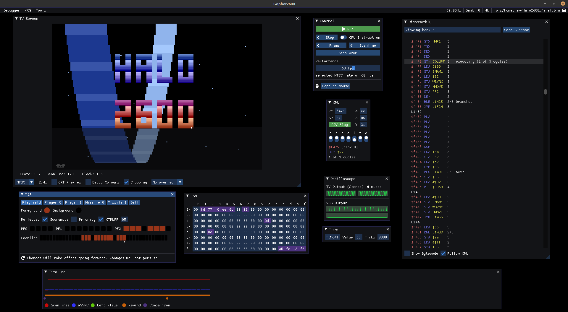The width and height of the screenshot is (568, 312).
Task: Click the TIM64T timer button
Action: tap(332, 237)
